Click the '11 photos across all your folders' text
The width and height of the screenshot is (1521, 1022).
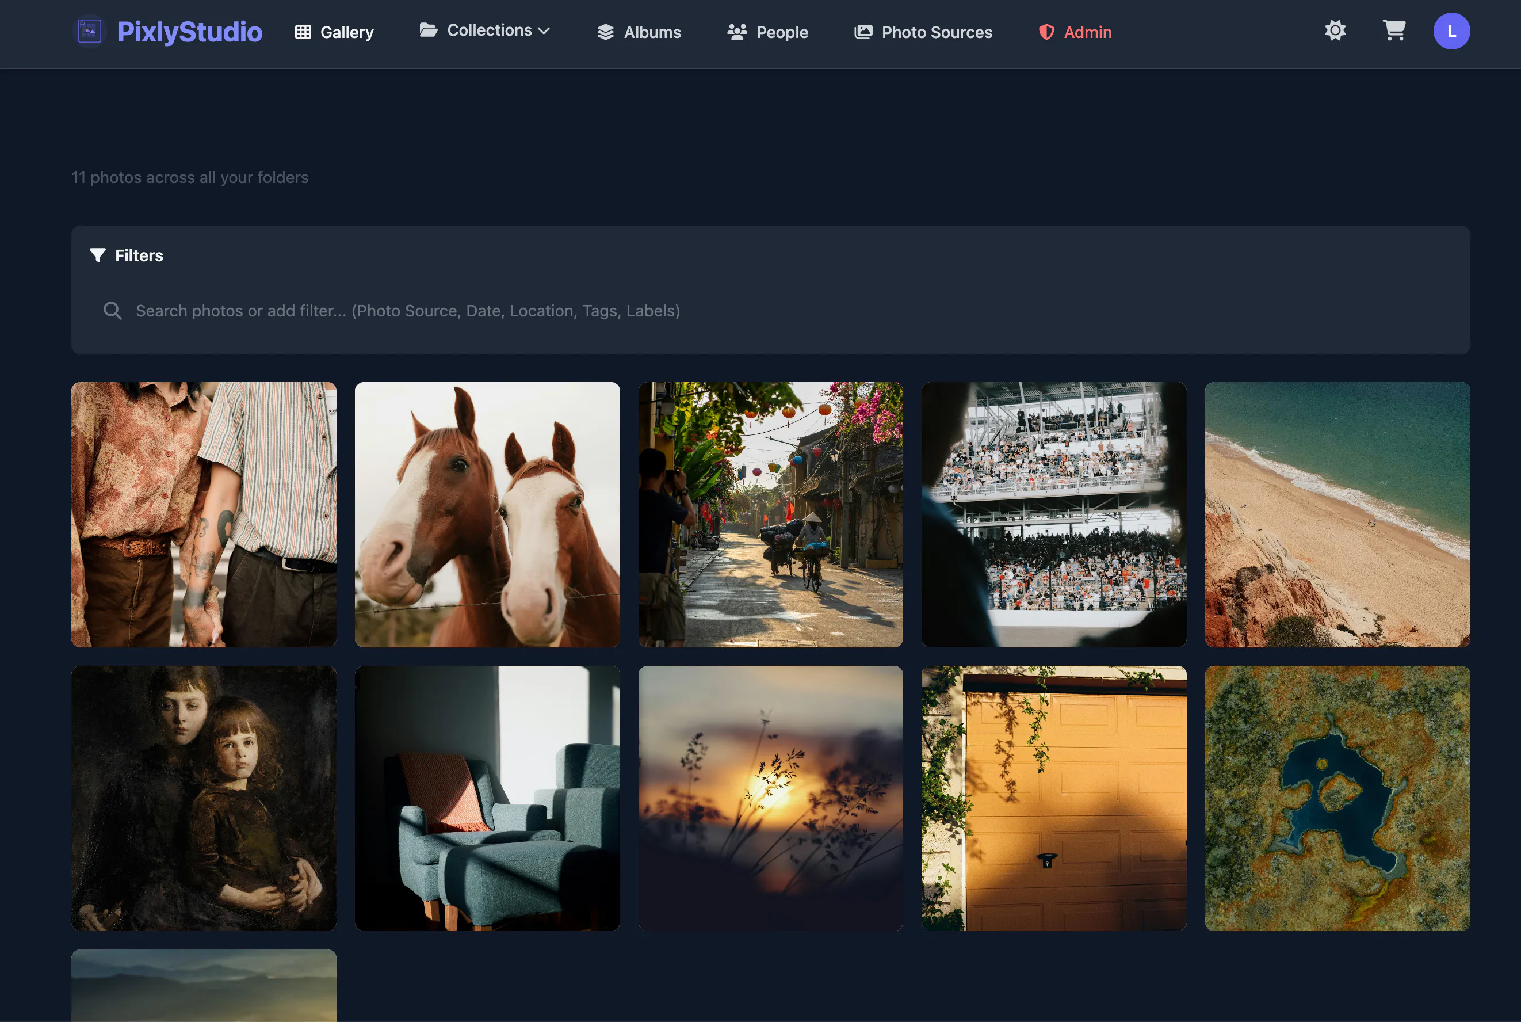coord(190,177)
